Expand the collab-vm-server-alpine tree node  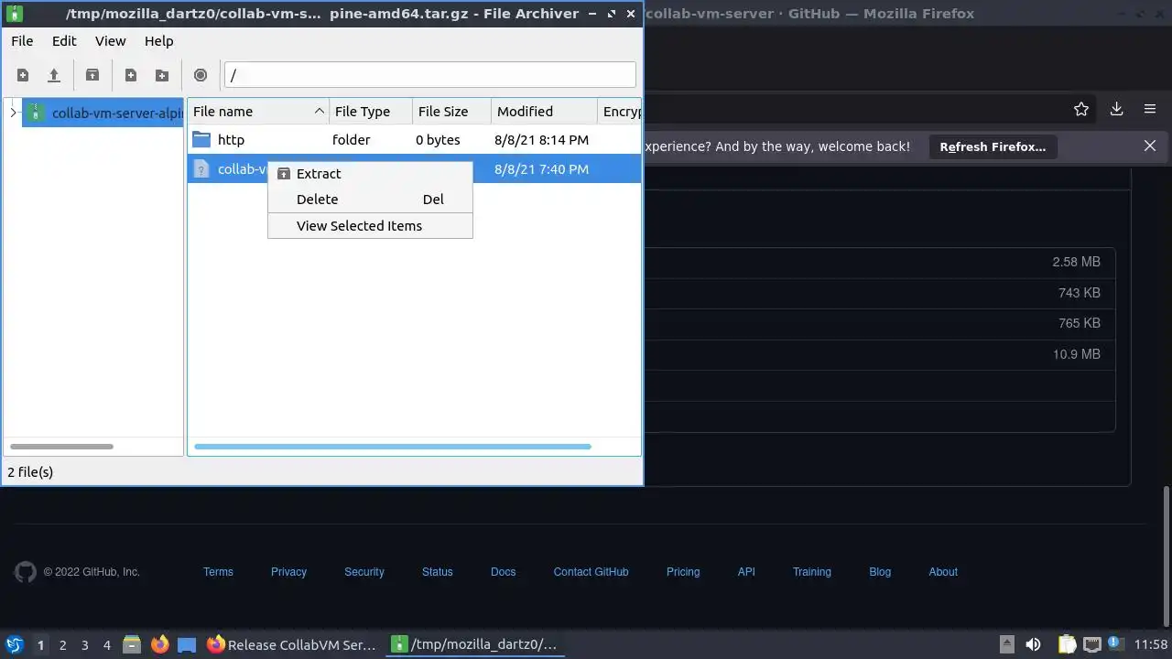point(13,113)
